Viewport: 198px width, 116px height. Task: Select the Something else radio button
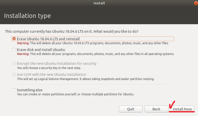coord(14,90)
